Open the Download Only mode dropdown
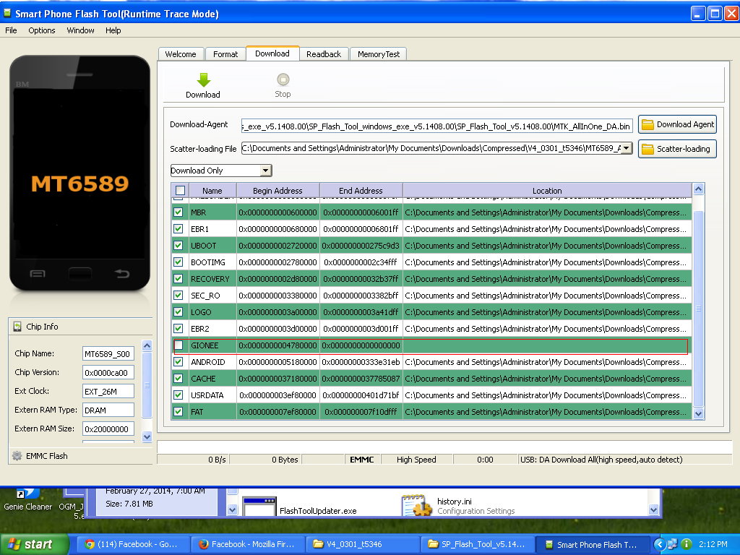Image resolution: width=740 pixels, height=555 pixels. tap(265, 171)
